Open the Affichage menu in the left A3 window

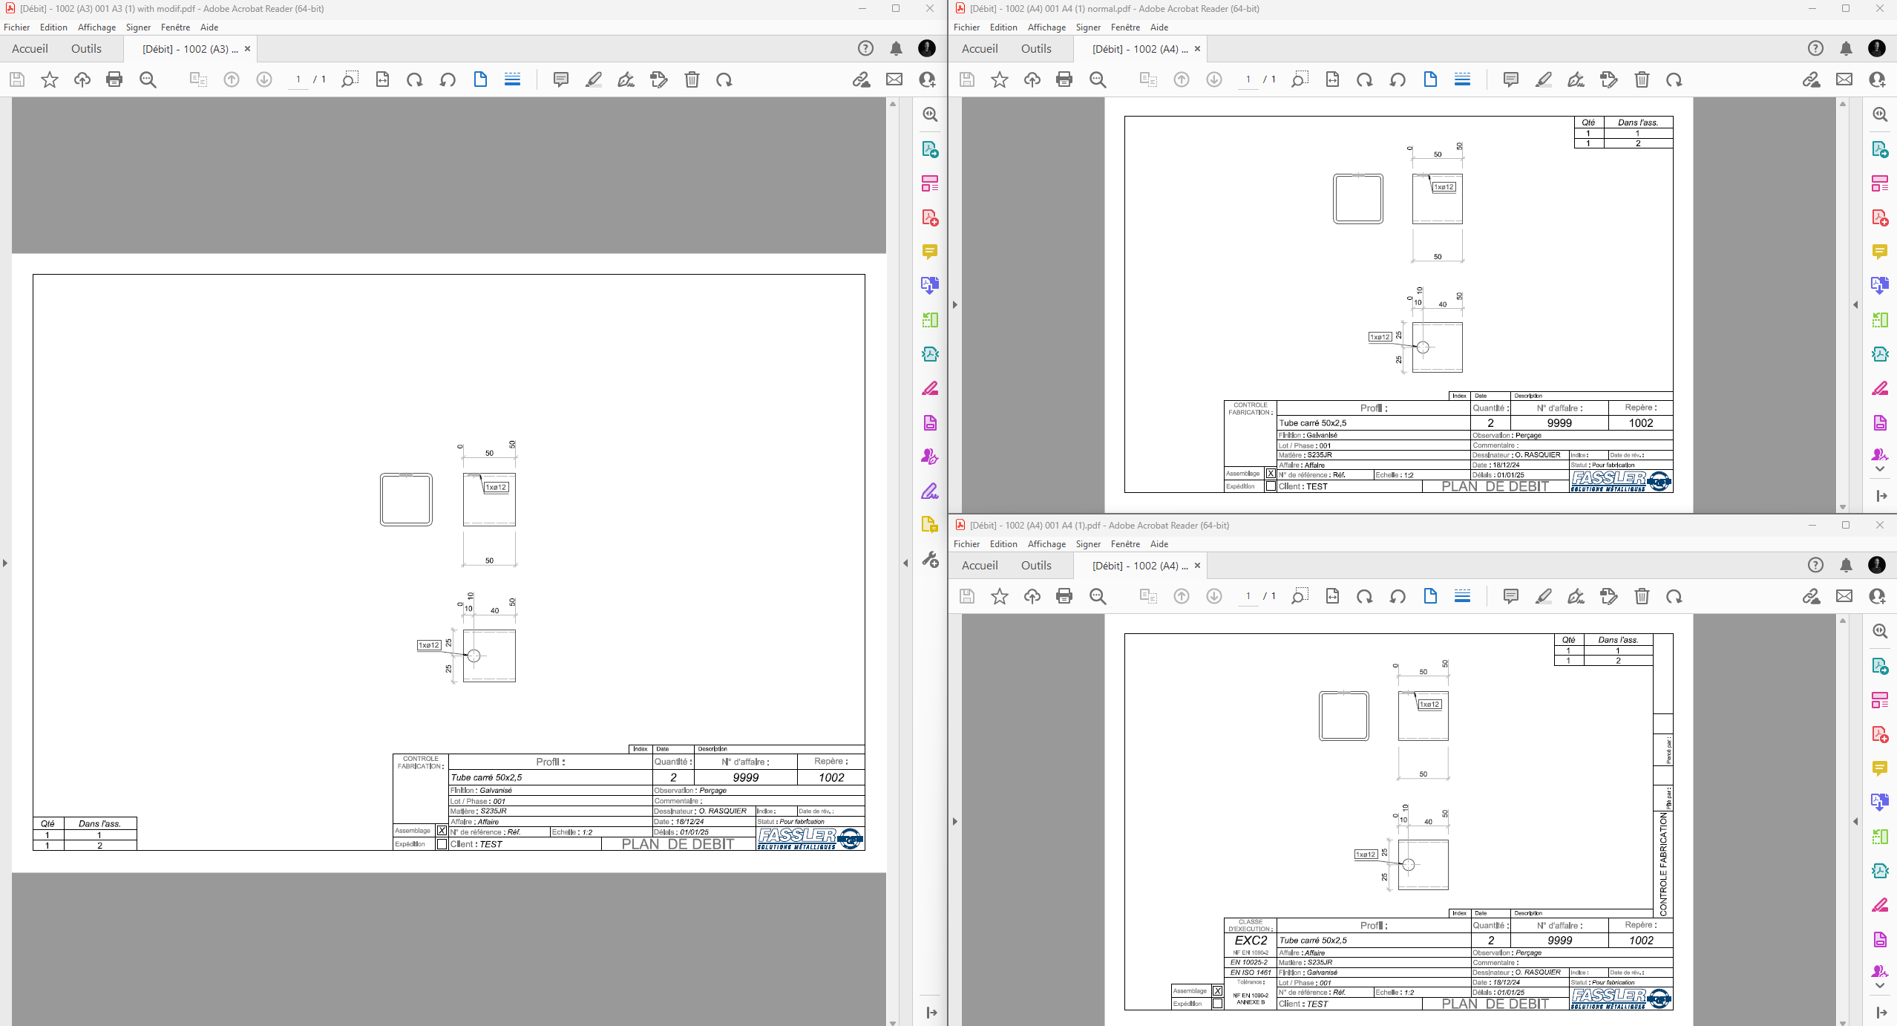[97, 27]
